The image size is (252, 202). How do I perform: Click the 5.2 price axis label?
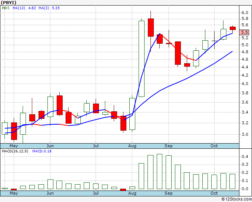pos(245,38)
